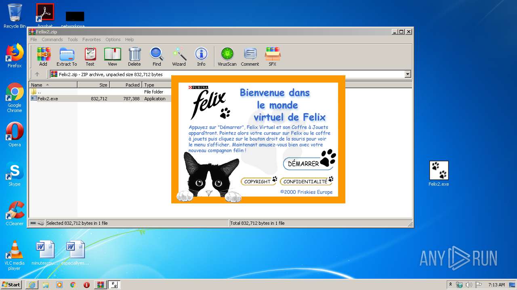Open CCleaner desktop shortcut

15,213
